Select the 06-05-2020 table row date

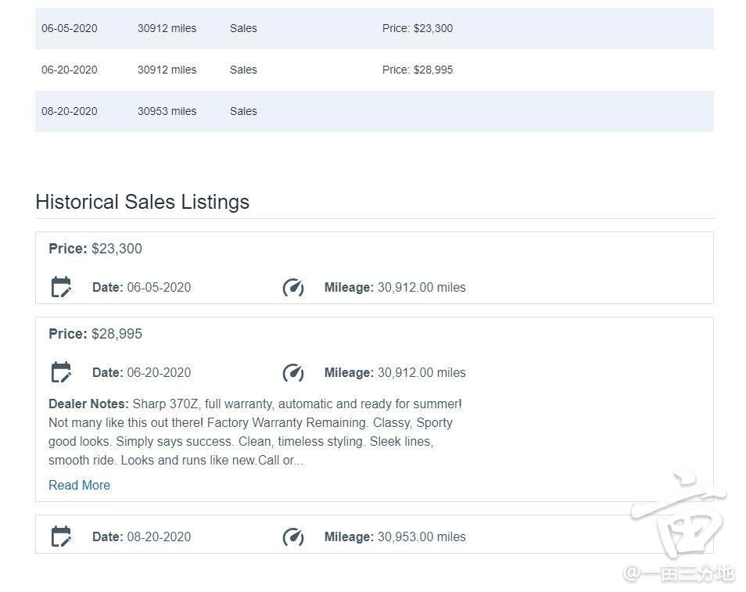(x=70, y=28)
